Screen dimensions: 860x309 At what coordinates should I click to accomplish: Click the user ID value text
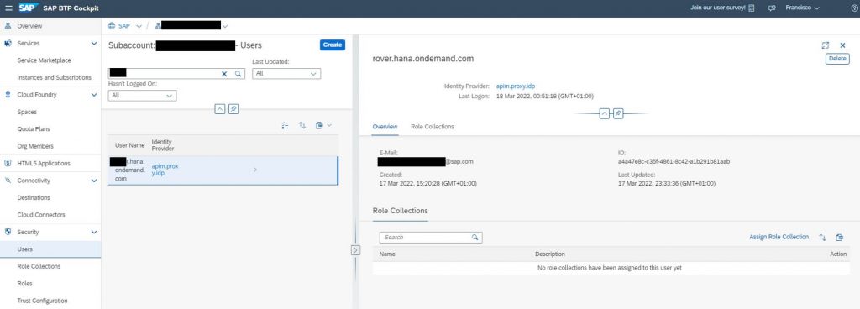(674, 161)
